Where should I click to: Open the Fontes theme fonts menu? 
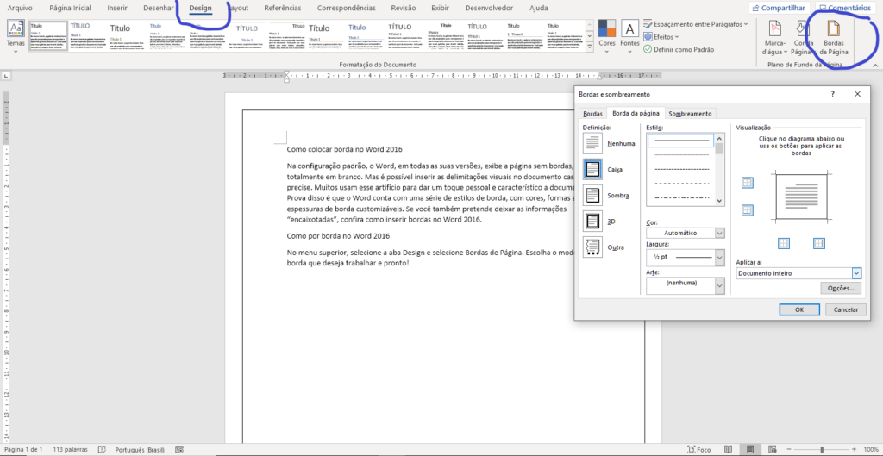629,35
